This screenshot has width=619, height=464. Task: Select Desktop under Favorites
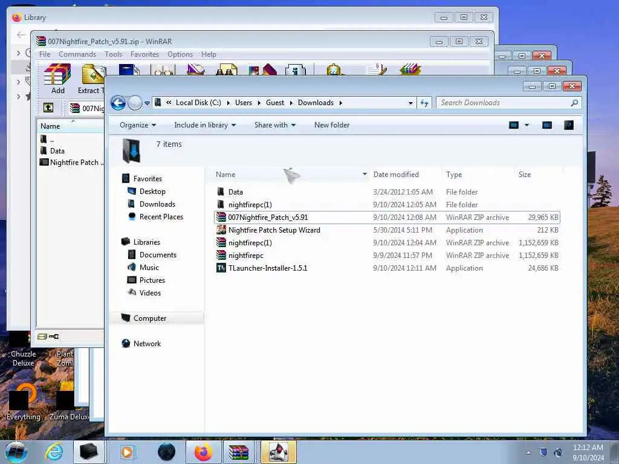[x=152, y=192]
